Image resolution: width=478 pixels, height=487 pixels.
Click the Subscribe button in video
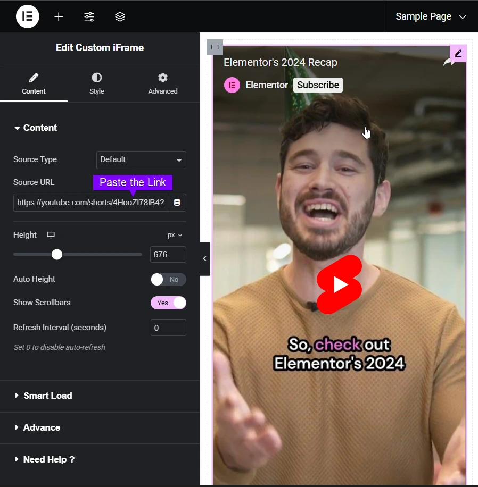(x=318, y=85)
